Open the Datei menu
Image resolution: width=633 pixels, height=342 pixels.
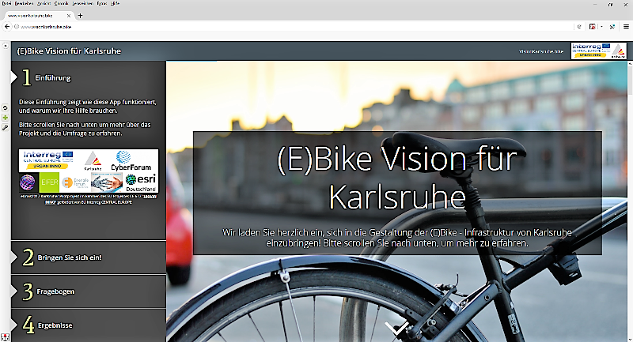[x=7, y=4]
